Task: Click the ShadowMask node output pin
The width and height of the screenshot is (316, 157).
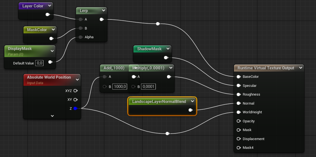Action: (166, 58)
